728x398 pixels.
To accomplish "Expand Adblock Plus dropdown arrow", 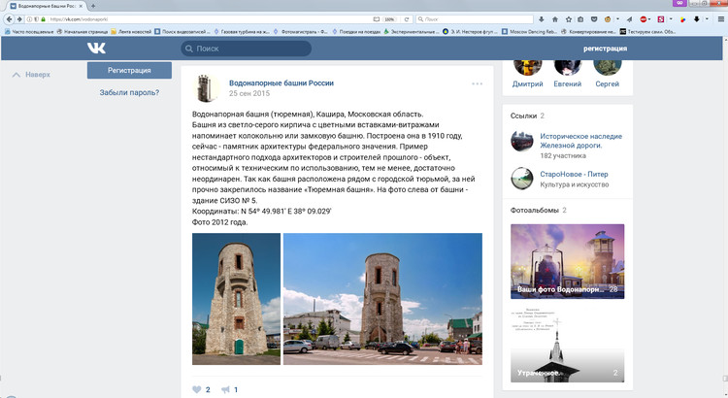I will coord(649,19).
